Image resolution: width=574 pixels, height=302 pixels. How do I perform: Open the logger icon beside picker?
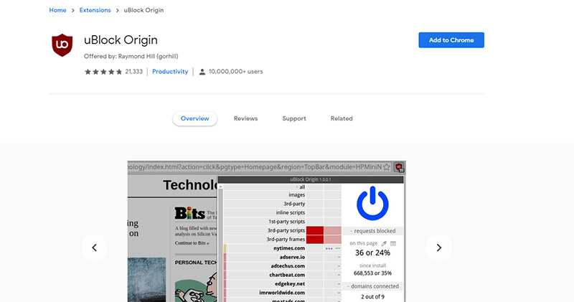[x=393, y=243]
